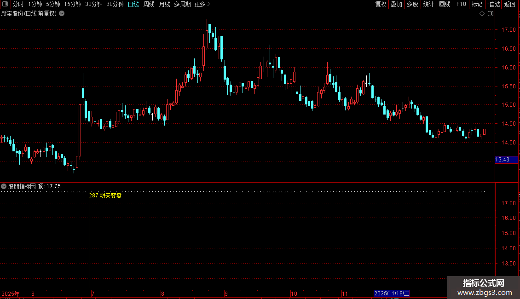Select the 60分钟 period
This screenshot has height=299, width=520.
(x=115, y=4)
